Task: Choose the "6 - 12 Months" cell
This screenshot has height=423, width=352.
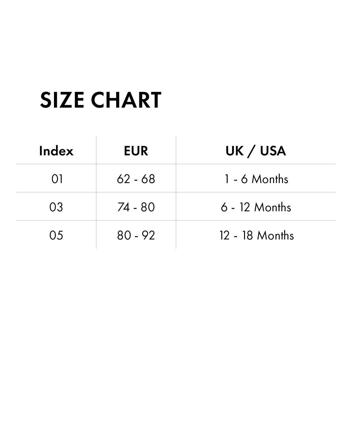Action: pyautogui.click(x=256, y=207)
